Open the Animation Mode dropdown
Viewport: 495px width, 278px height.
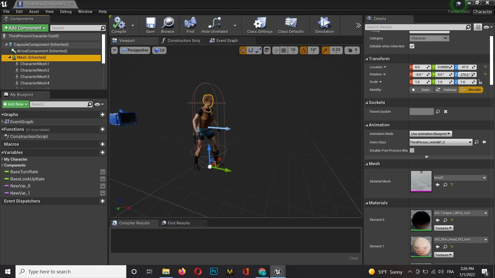click(x=431, y=134)
